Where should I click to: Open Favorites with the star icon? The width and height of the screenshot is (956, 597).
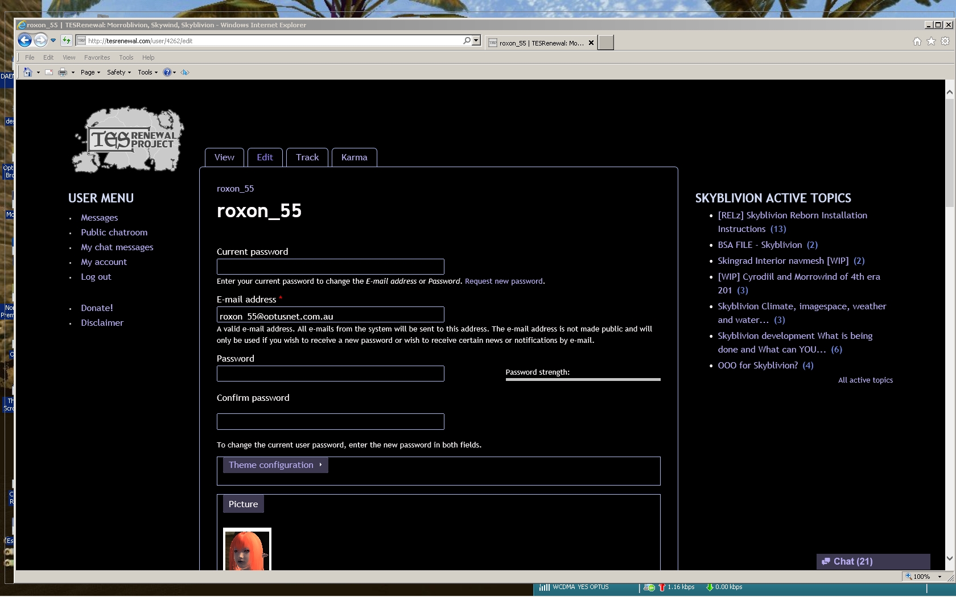[x=931, y=41]
